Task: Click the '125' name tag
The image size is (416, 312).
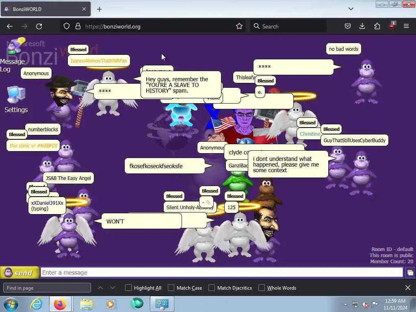Action: click(231, 207)
